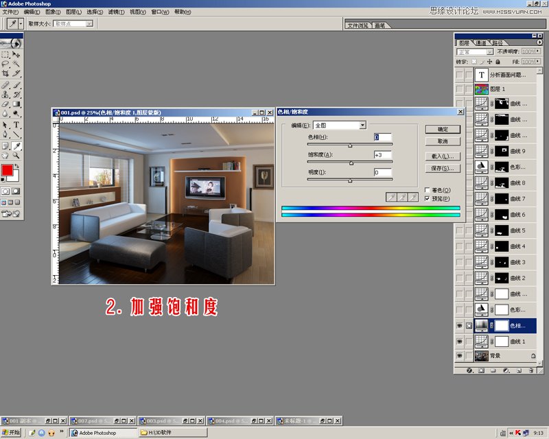Click add eyedropper in Hue/Saturation dialog
Screen dimensions: 549x439
coord(402,198)
